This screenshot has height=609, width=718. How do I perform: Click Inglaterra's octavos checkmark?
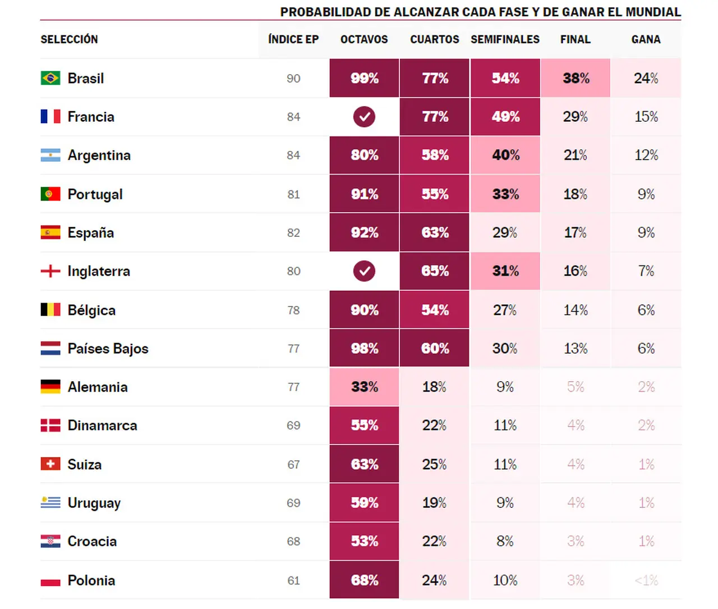tap(364, 271)
